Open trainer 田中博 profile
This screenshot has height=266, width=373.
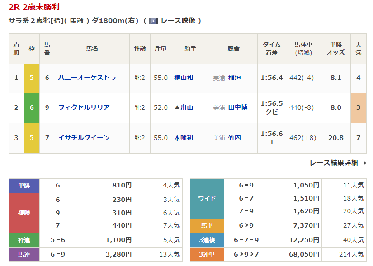pyautogui.click(x=237, y=107)
